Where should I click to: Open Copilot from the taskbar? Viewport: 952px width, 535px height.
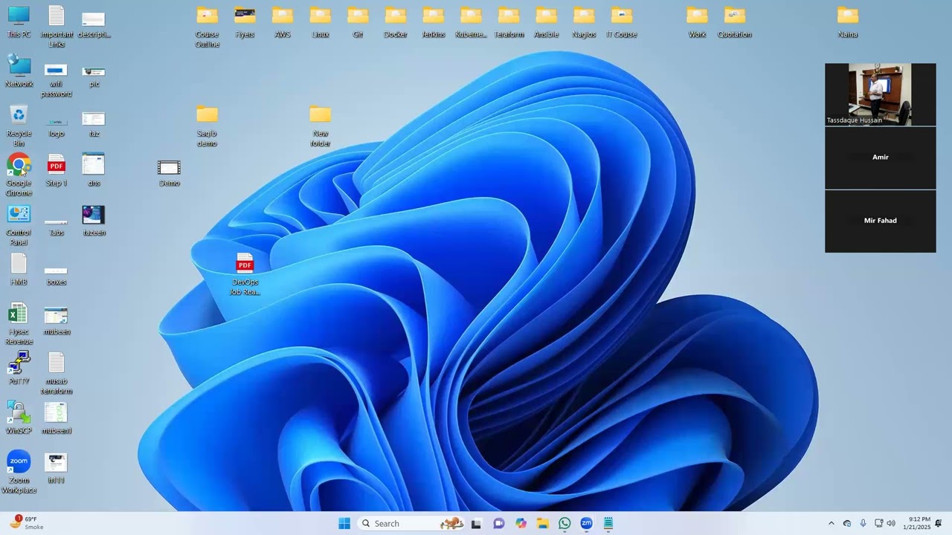(521, 523)
